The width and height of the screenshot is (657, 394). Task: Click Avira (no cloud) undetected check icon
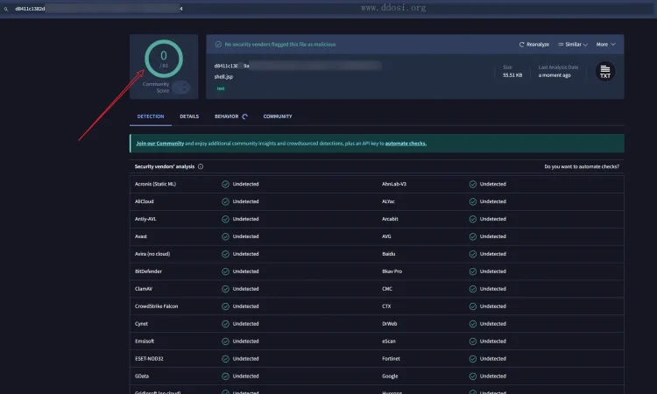[x=225, y=254]
